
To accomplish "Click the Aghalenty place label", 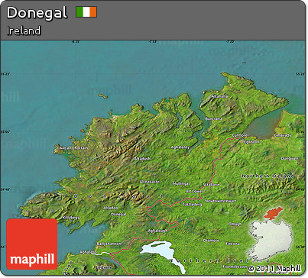I will tap(180, 147).
